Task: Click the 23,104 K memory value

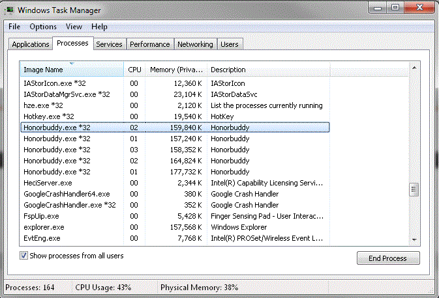Action: coord(188,94)
